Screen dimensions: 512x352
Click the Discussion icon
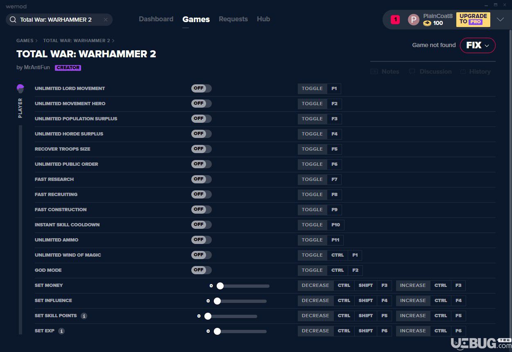(412, 72)
